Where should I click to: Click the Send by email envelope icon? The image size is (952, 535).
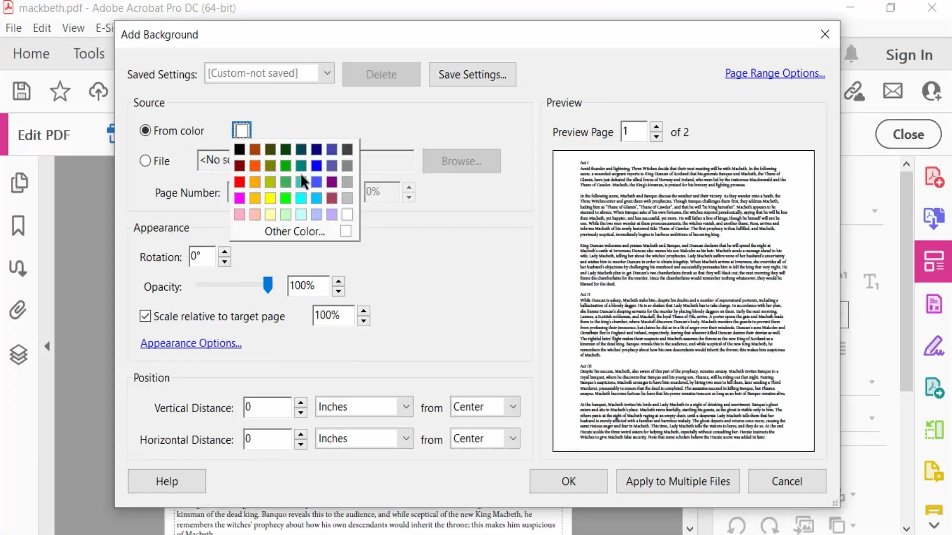point(892,91)
